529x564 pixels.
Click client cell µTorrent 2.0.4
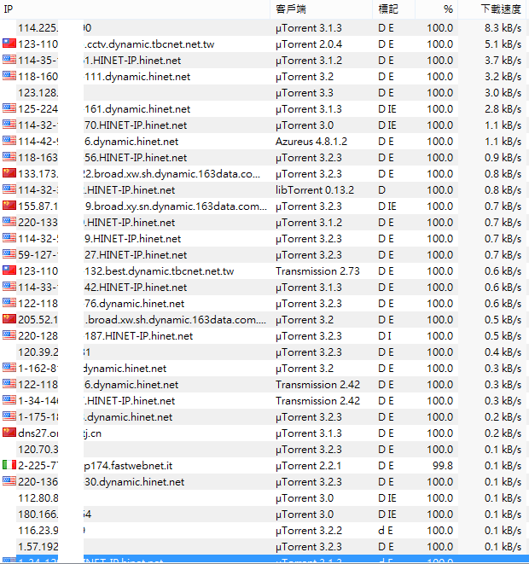(x=309, y=44)
